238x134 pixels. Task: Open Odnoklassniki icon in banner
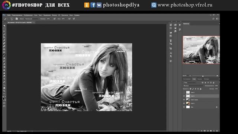tap(87, 5)
